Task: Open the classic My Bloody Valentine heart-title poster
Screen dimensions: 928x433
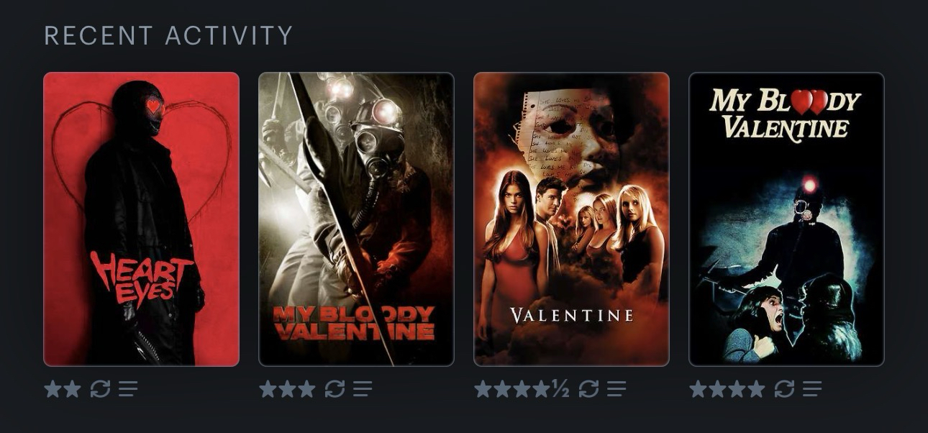Action: 786,219
